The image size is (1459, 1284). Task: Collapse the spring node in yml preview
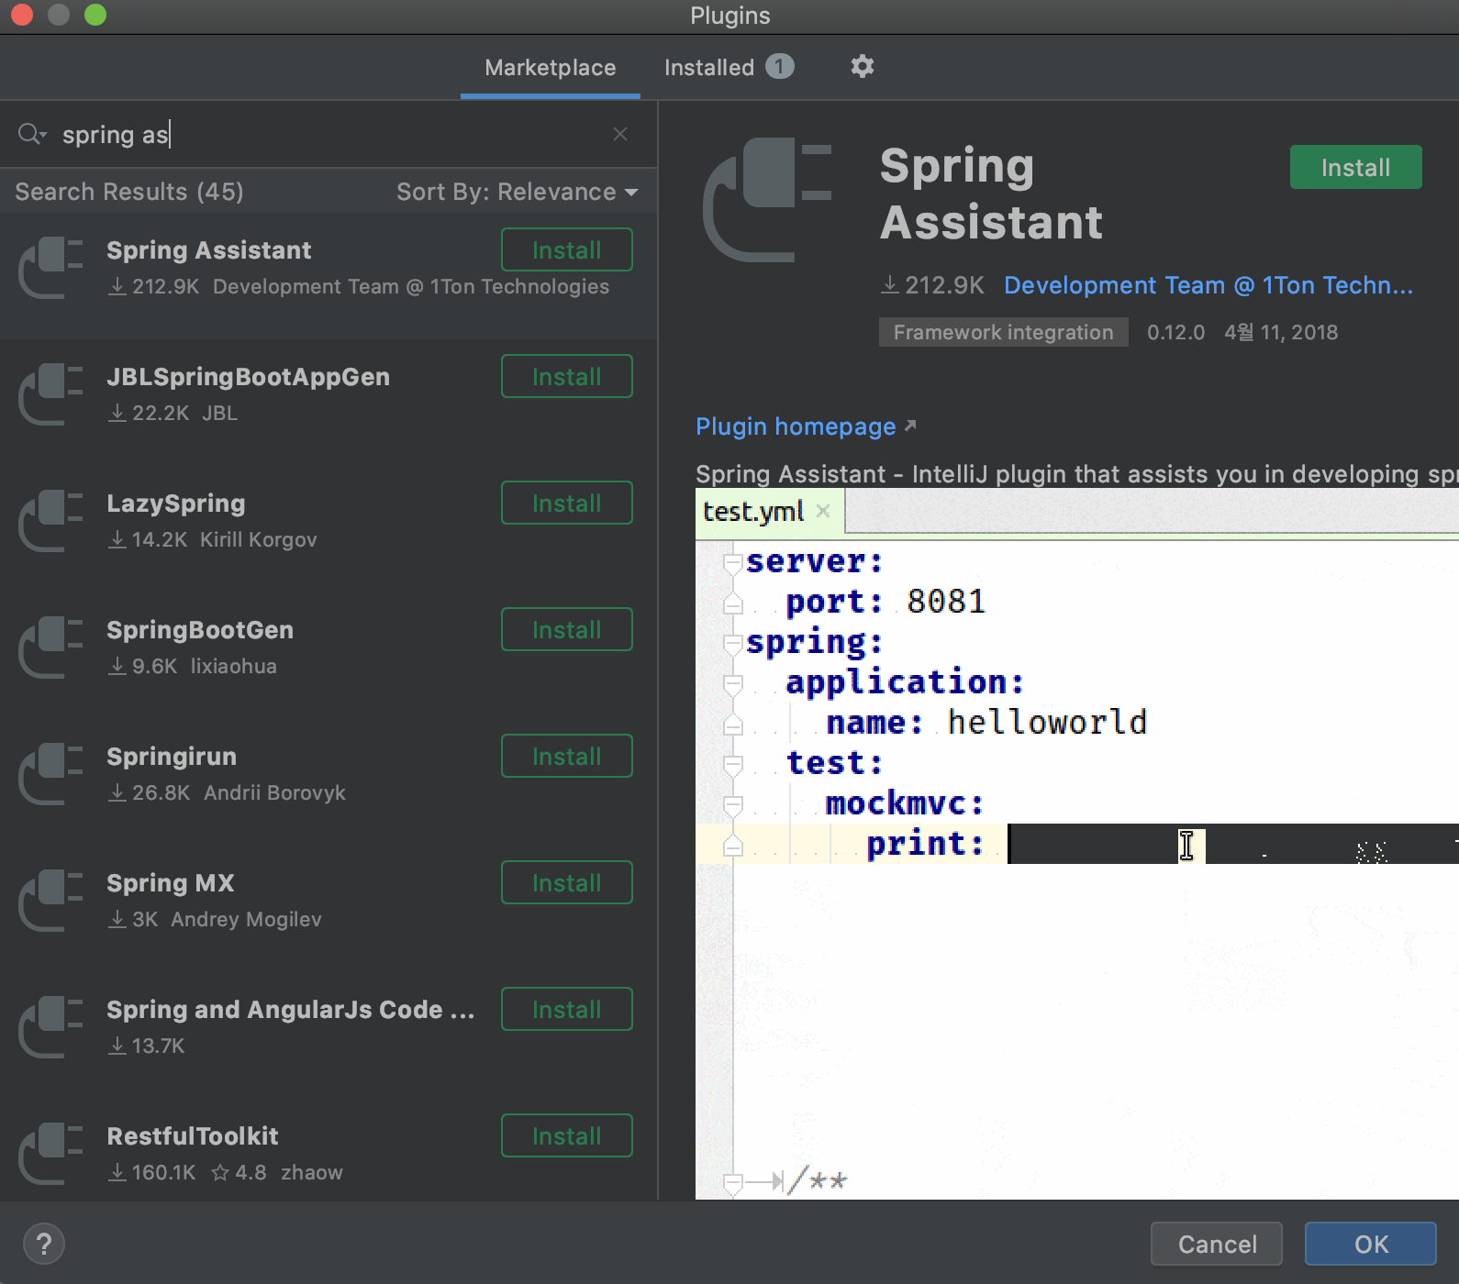[x=732, y=643]
